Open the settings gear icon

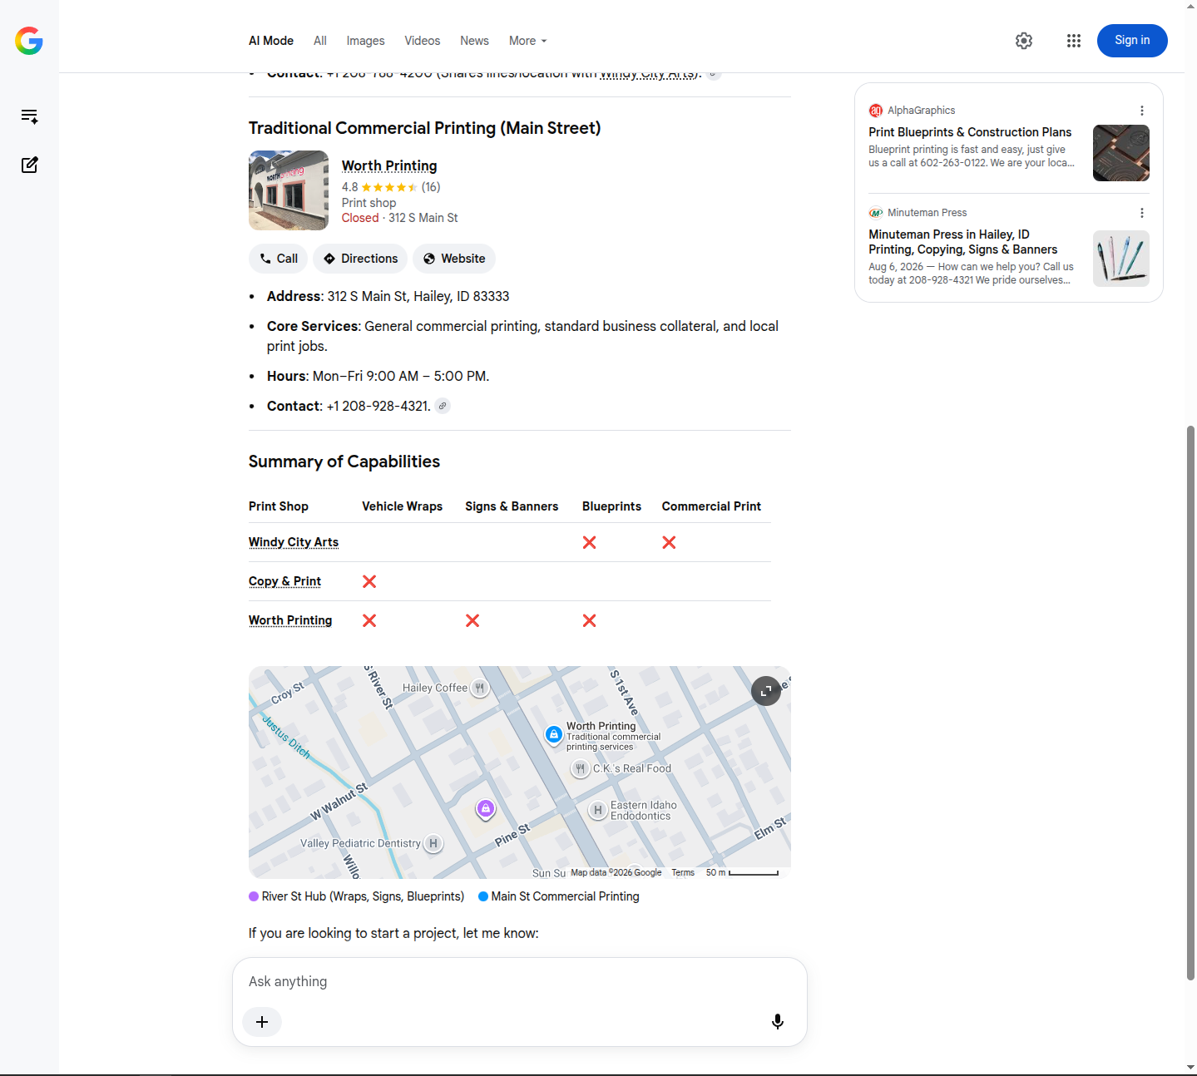click(1024, 41)
